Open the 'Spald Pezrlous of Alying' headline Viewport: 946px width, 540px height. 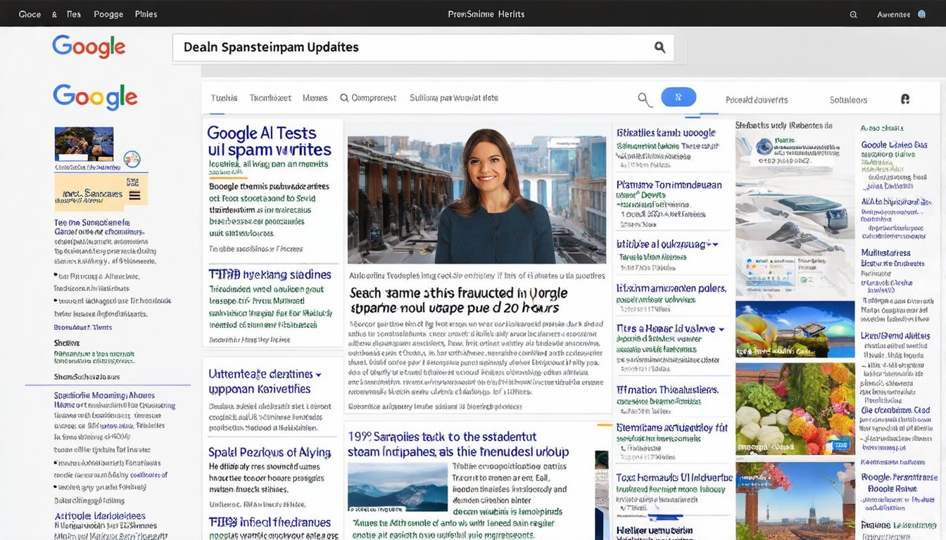(270, 452)
